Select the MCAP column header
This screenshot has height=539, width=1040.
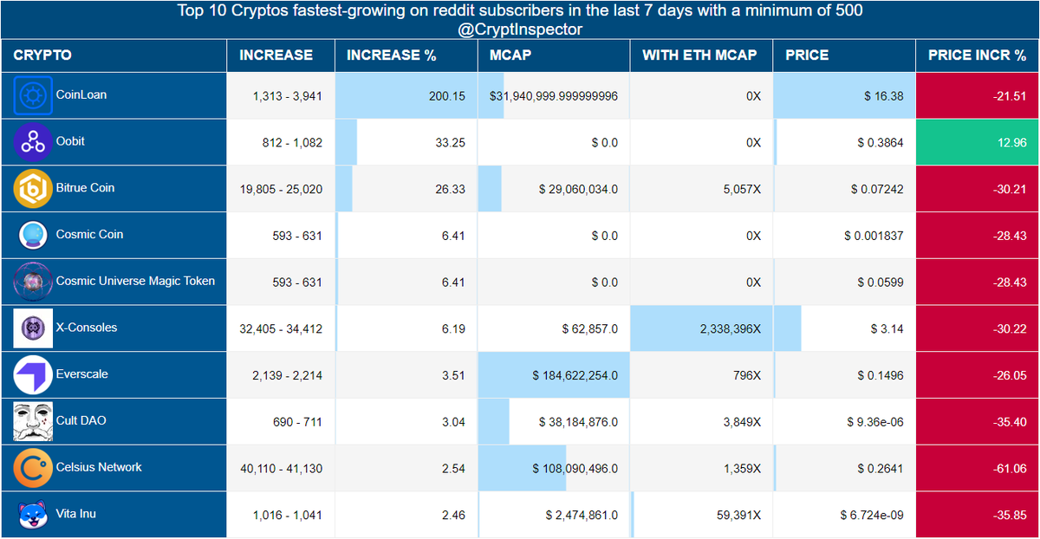coord(554,55)
